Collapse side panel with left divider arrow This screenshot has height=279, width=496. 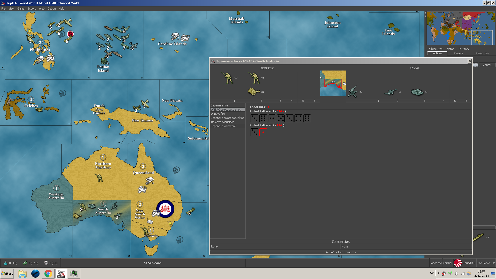pyautogui.click(x=425, y=13)
